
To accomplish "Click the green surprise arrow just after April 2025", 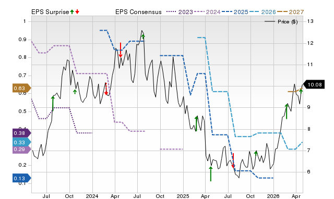I will click(211, 173).
